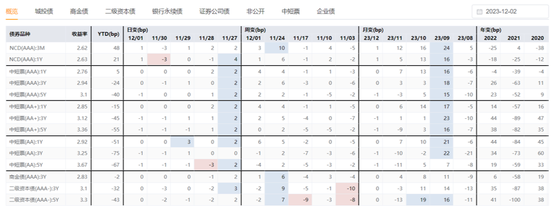The width and height of the screenshot is (556, 212).
Task: Select the 二级资本债(AAA-):5Y row label
Action: pyautogui.click(x=34, y=200)
